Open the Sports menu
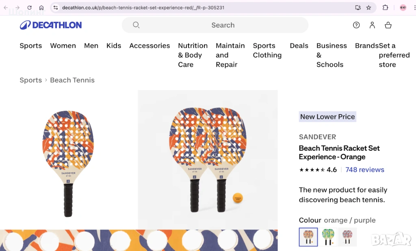 31,46
